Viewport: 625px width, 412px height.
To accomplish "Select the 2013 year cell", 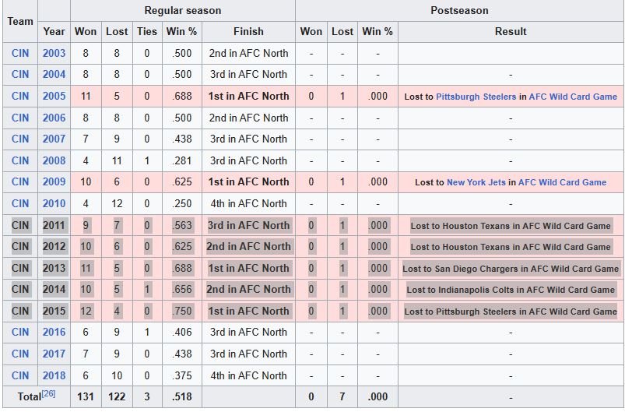I will 54,268.
